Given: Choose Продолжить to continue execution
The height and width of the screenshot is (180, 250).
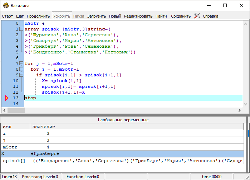Looking at the screenshot, I should (x=38, y=16).
